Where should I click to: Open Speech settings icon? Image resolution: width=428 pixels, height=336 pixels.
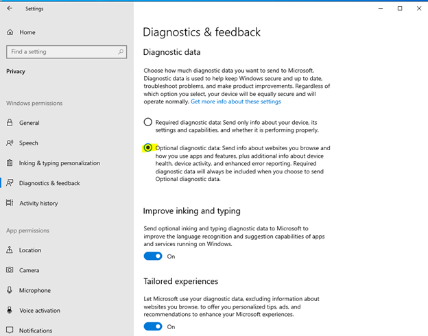[10, 143]
